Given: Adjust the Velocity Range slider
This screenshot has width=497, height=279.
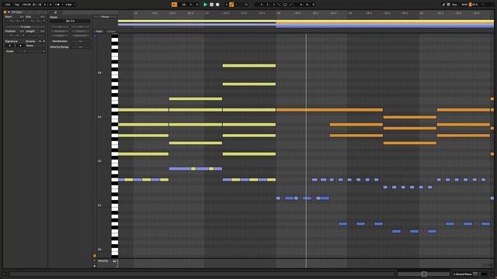Looking at the screenshot, I should click(x=81, y=46).
